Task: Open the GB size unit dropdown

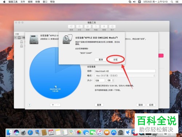Action: [x=110, y=81]
